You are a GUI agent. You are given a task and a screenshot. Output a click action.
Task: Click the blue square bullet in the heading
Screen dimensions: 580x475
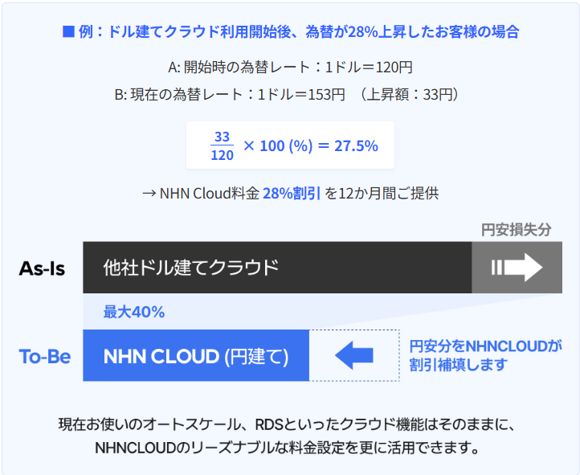point(68,32)
